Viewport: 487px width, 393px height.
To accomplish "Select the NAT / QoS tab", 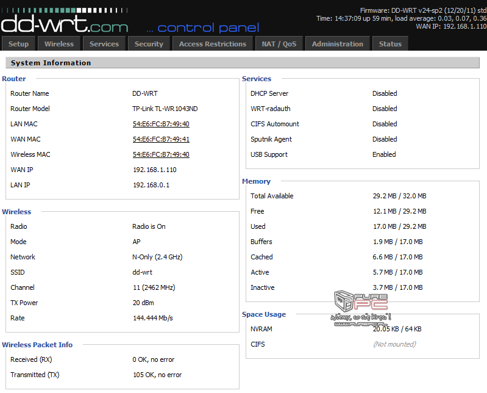I will click(279, 43).
